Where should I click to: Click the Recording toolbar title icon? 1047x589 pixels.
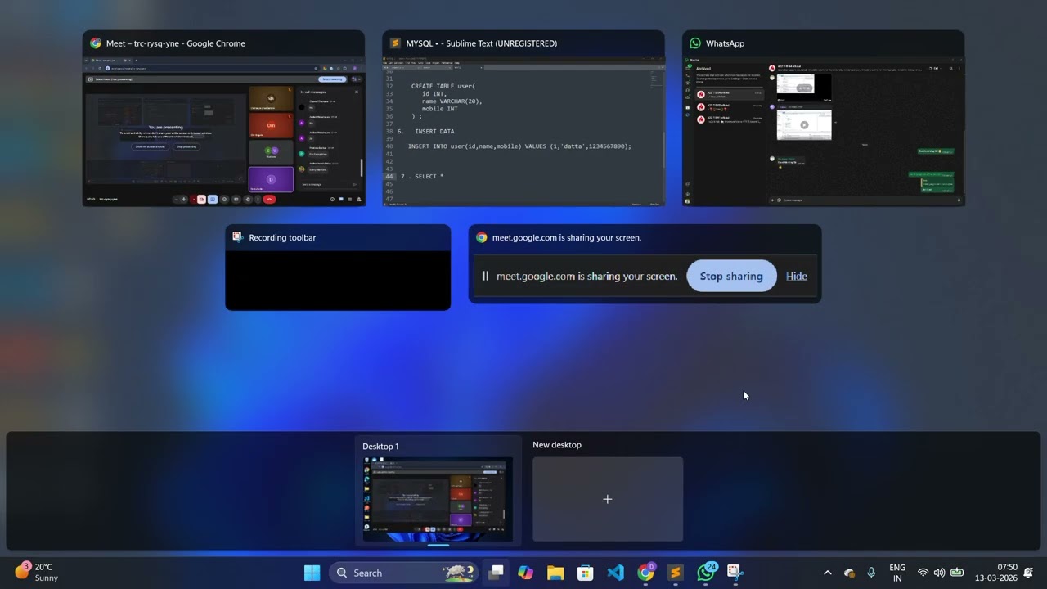(238, 237)
